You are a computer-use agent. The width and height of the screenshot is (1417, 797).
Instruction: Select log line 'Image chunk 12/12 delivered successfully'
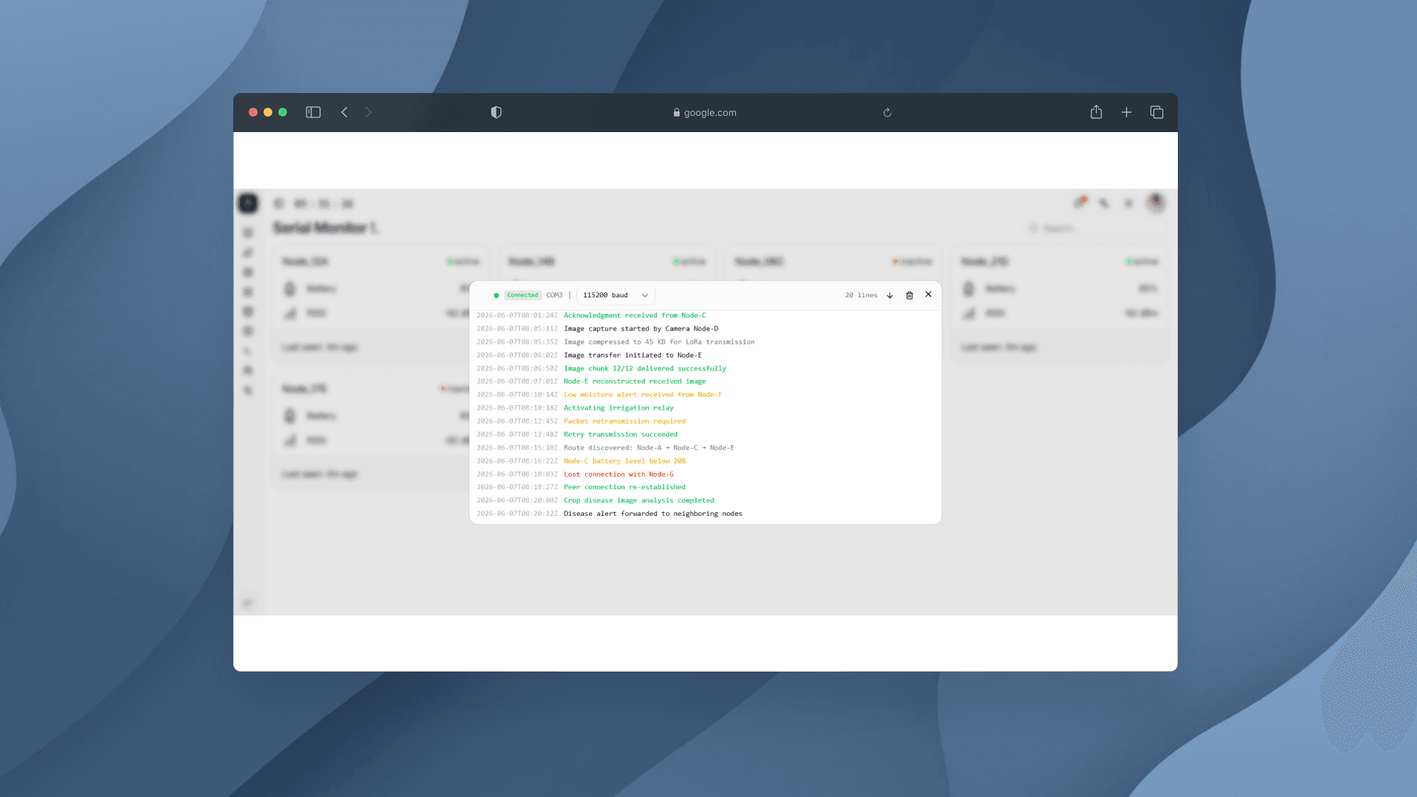(645, 368)
